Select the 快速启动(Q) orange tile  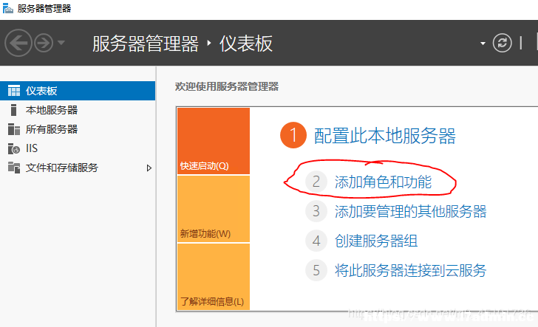(214, 141)
